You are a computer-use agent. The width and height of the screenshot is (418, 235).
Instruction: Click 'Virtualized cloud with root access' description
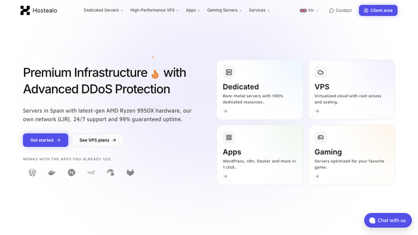[x=348, y=99]
